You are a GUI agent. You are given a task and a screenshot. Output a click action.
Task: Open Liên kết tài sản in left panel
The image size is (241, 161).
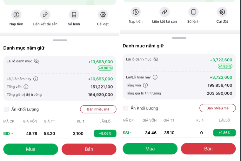pyautogui.click(x=45, y=14)
